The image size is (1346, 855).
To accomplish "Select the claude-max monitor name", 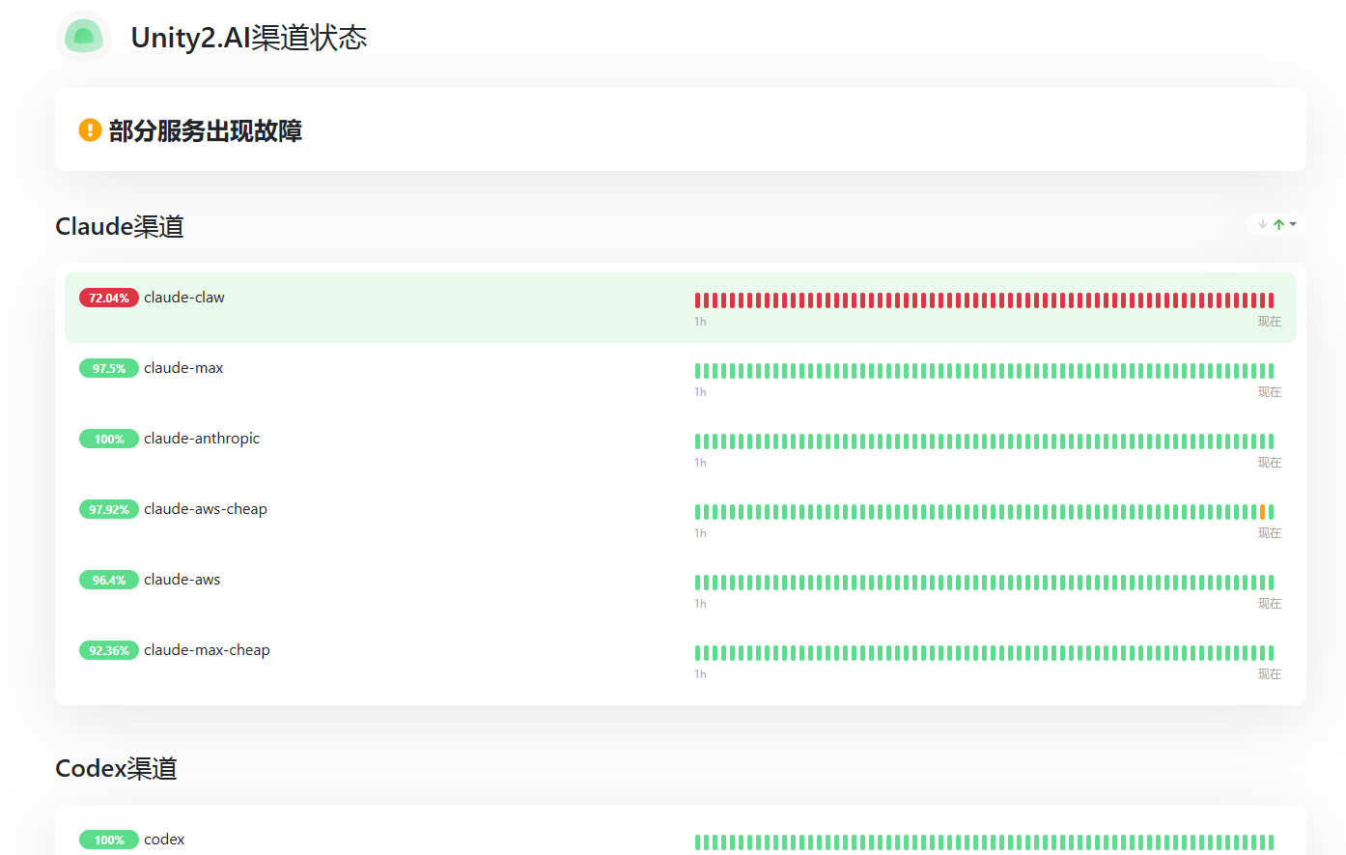I will [183, 368].
